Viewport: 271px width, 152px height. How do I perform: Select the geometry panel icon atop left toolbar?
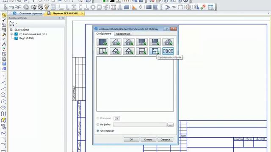4,15
